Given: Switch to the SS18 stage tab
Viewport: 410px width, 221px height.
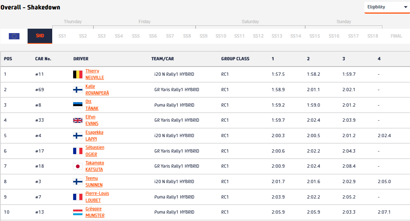Looking at the screenshot, I should pos(372,36).
